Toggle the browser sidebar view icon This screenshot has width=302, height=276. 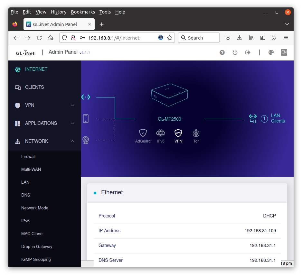pyautogui.click(x=263, y=38)
